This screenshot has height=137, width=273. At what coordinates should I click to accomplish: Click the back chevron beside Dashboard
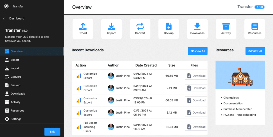pos(4,19)
